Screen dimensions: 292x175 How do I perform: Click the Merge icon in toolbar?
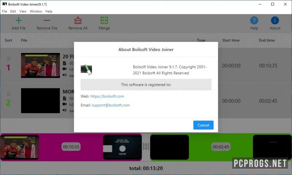click(x=104, y=20)
